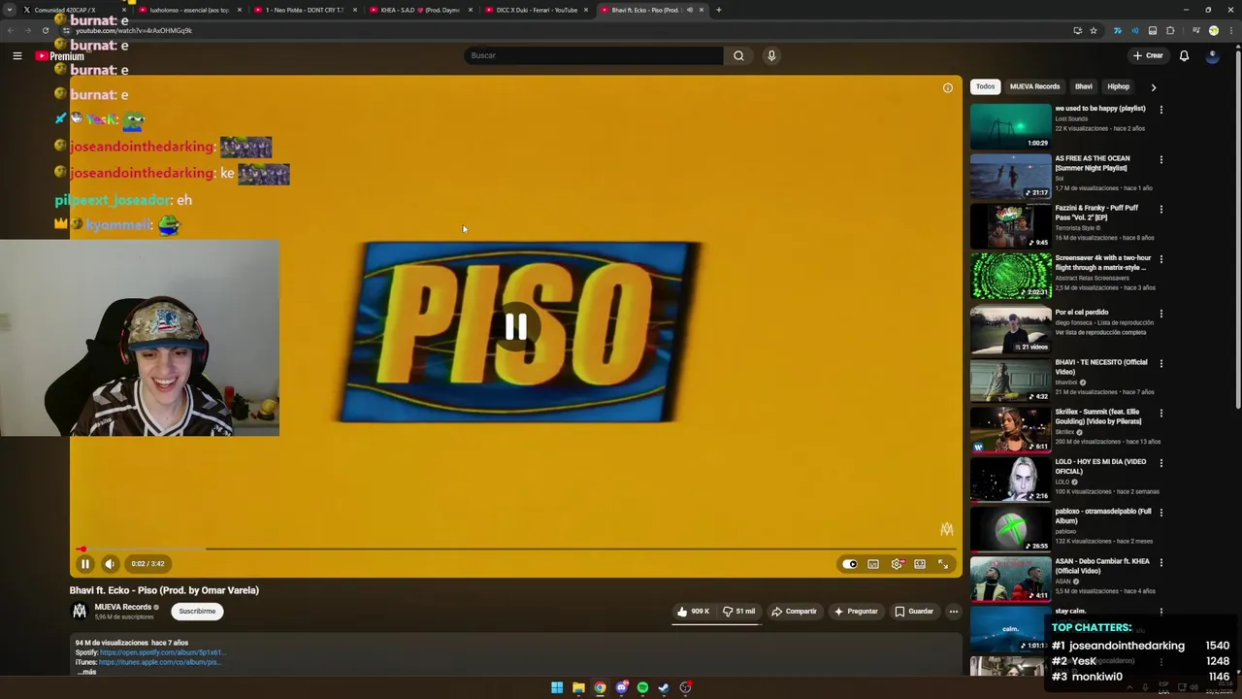Open options for Skrillex - Summit
Viewport: 1242px width, 699px height.
1160,413
